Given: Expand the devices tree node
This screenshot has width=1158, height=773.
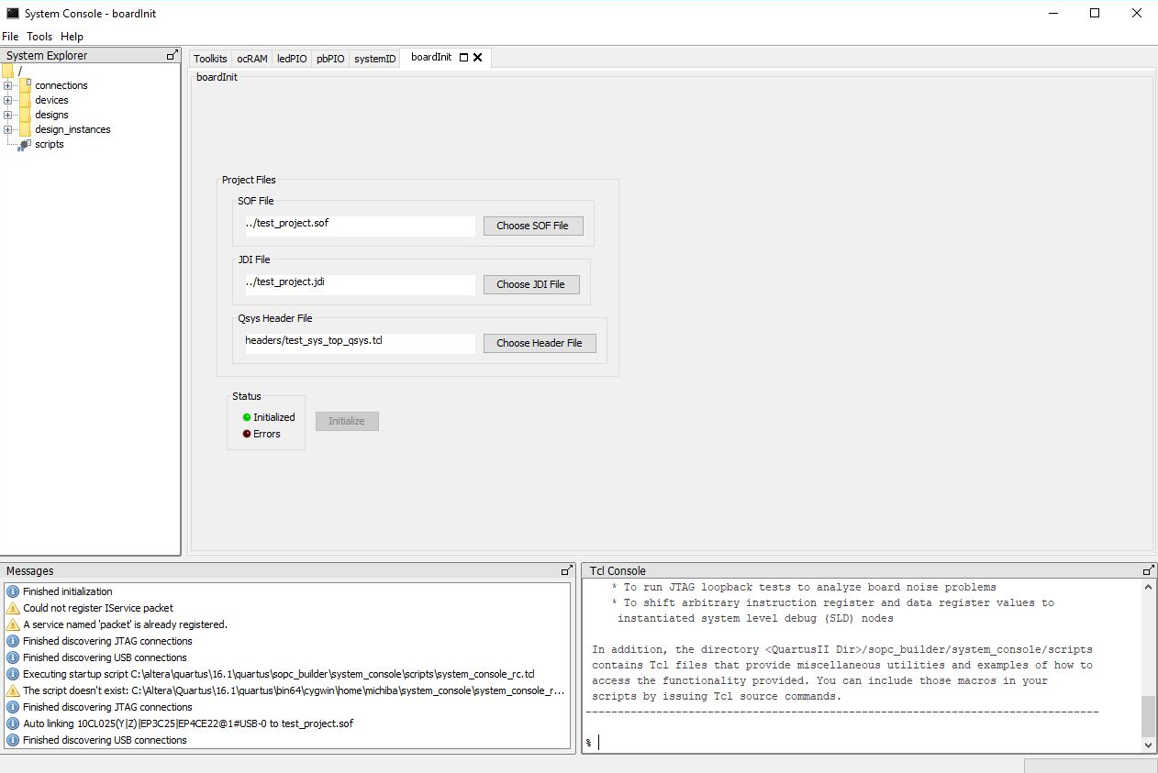Looking at the screenshot, I should coord(9,100).
